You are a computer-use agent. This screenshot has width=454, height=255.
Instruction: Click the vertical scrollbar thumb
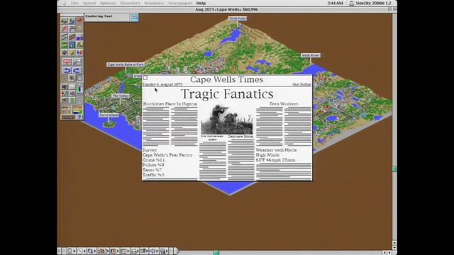[x=394, y=169]
